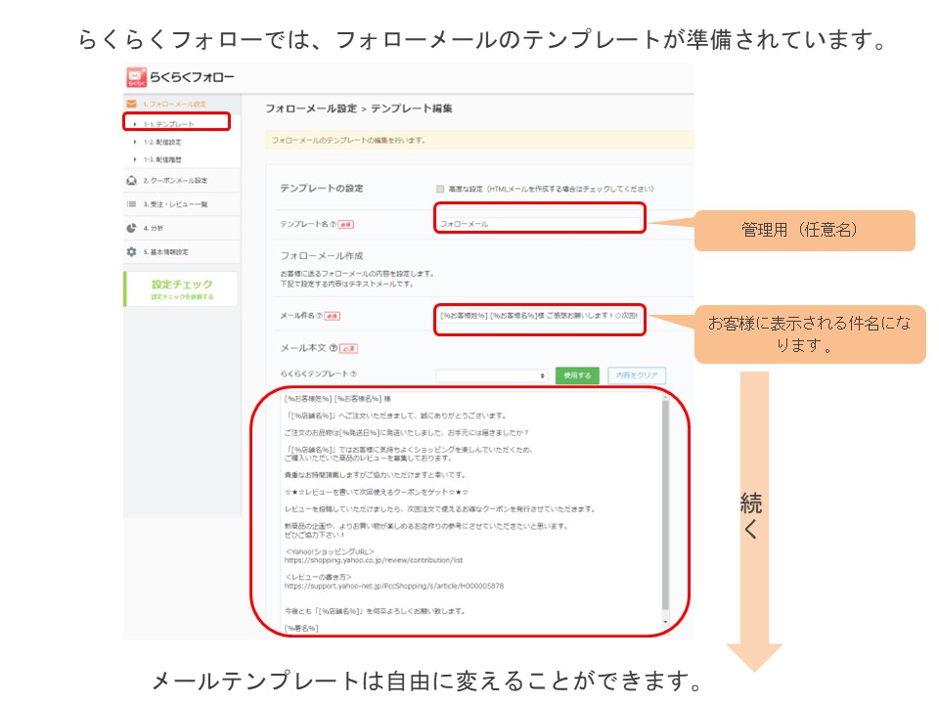Open 2.クーポンメール設定 menu
939x704 pixels.
[x=182, y=180]
